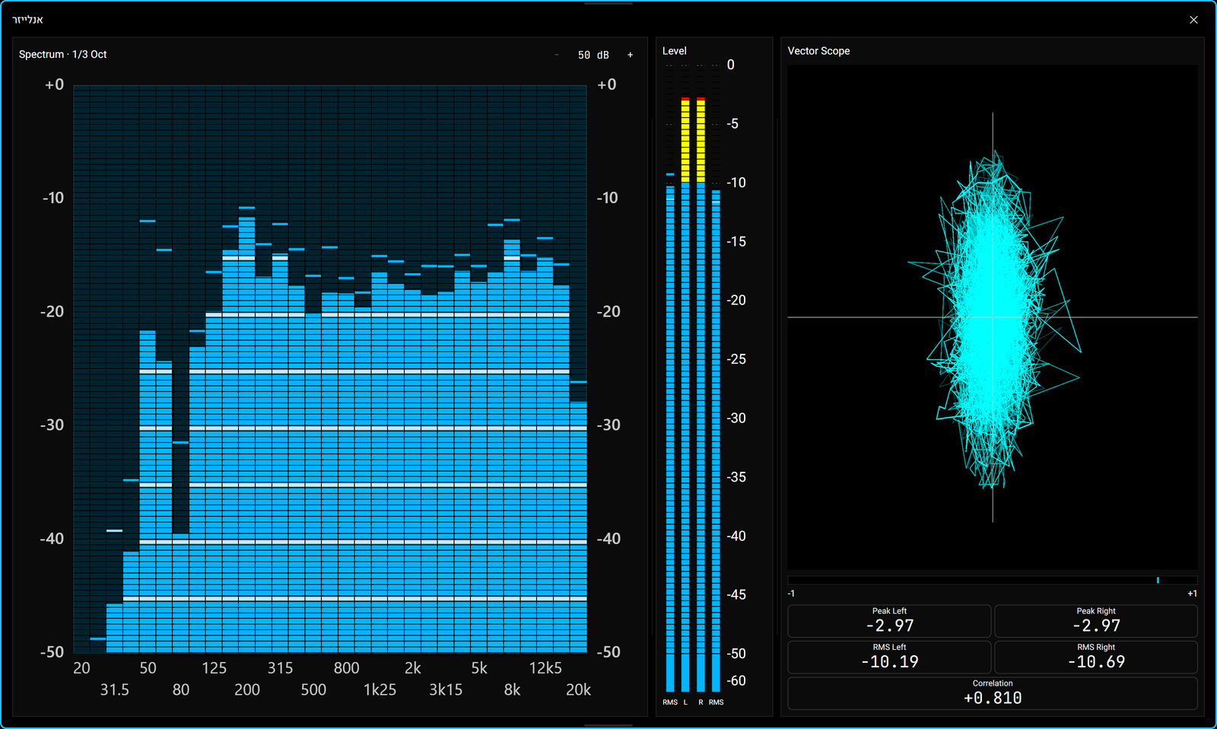Close the analyzer window with X
1217x729 pixels.
pos(1193,20)
